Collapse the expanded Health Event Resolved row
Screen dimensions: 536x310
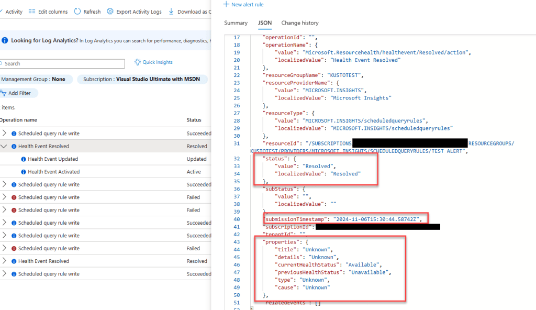(x=4, y=147)
